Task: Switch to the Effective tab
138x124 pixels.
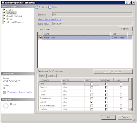Action: click(x=52, y=76)
